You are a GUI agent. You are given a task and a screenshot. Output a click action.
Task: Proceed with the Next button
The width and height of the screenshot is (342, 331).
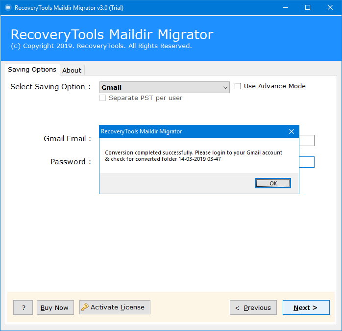(x=306, y=307)
